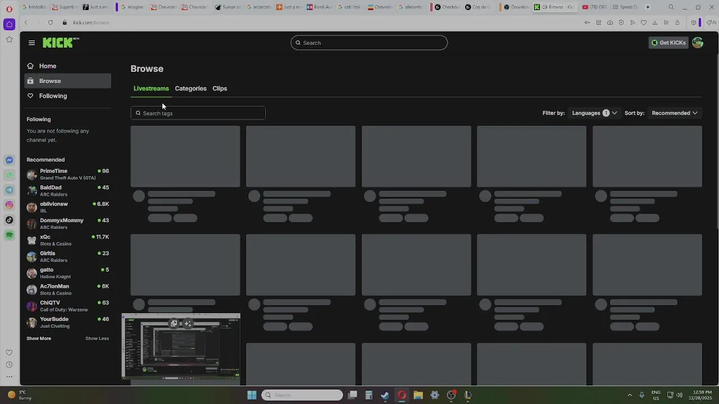The image size is (719, 404).
Task: Switch to the Clips tab
Action: point(220,88)
